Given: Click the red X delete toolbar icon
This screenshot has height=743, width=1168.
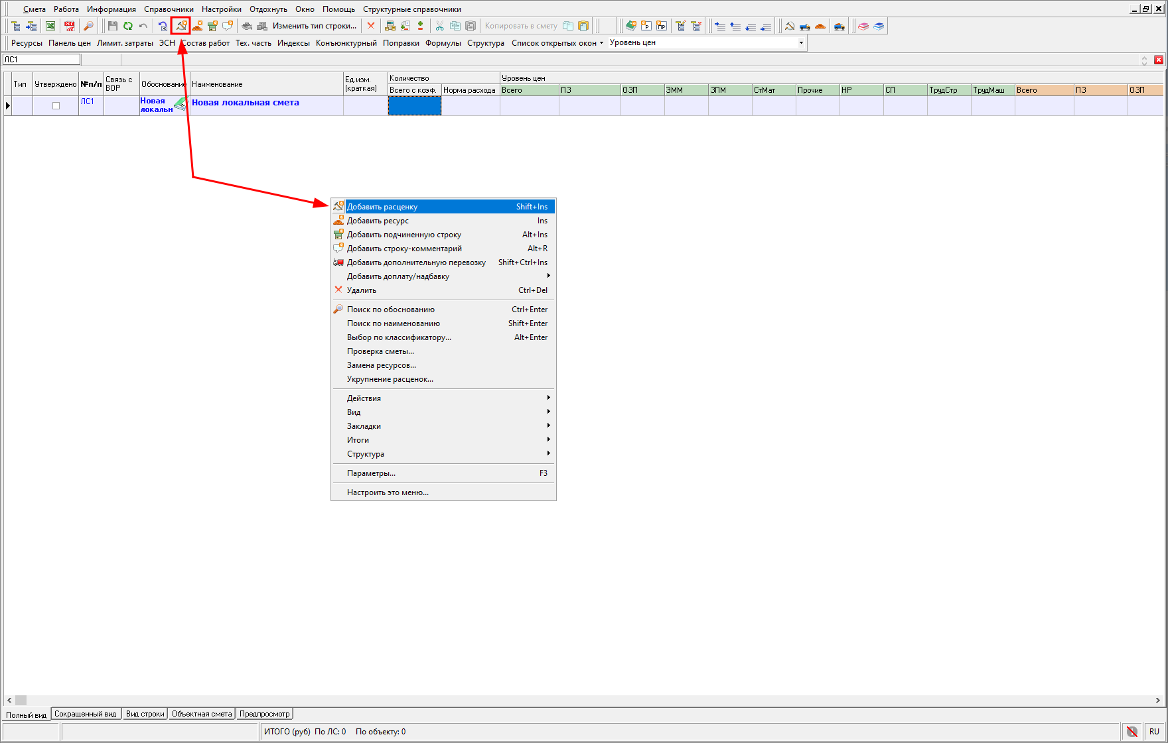Looking at the screenshot, I should [371, 26].
